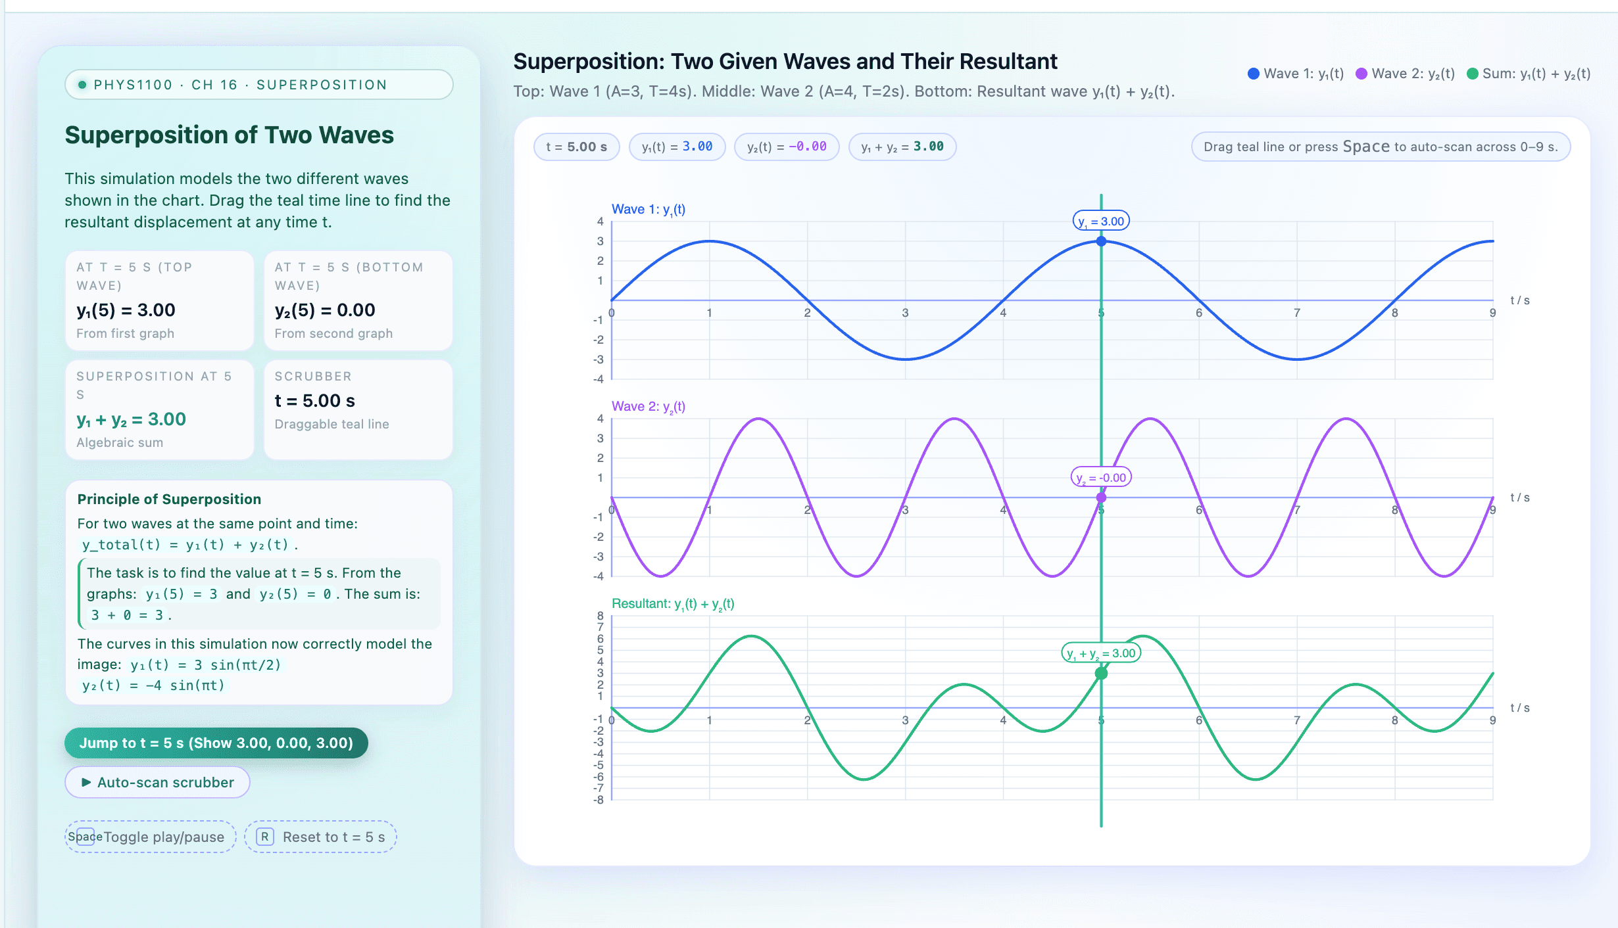Click the purple Wave 2 legend dot
The image size is (1618, 928).
click(1361, 74)
